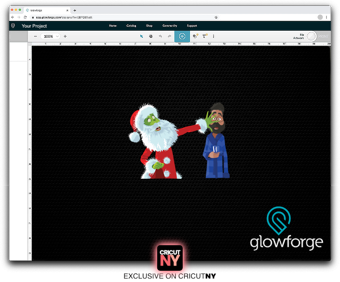The image size is (340, 282).
Task: Go back in browser history
Action: [x=13, y=17]
